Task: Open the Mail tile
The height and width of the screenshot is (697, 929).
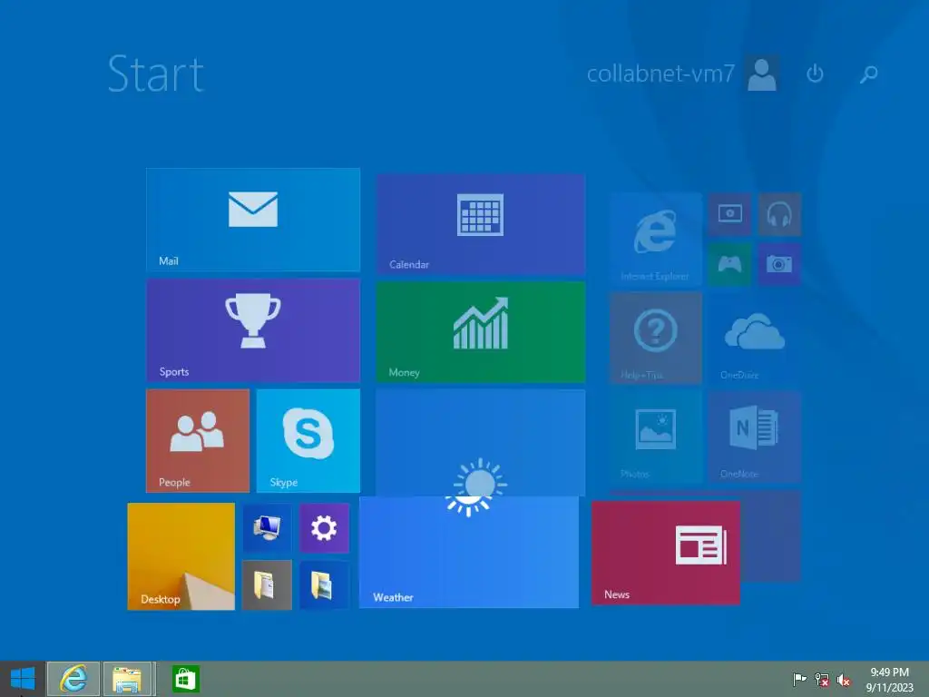Action: tap(253, 220)
